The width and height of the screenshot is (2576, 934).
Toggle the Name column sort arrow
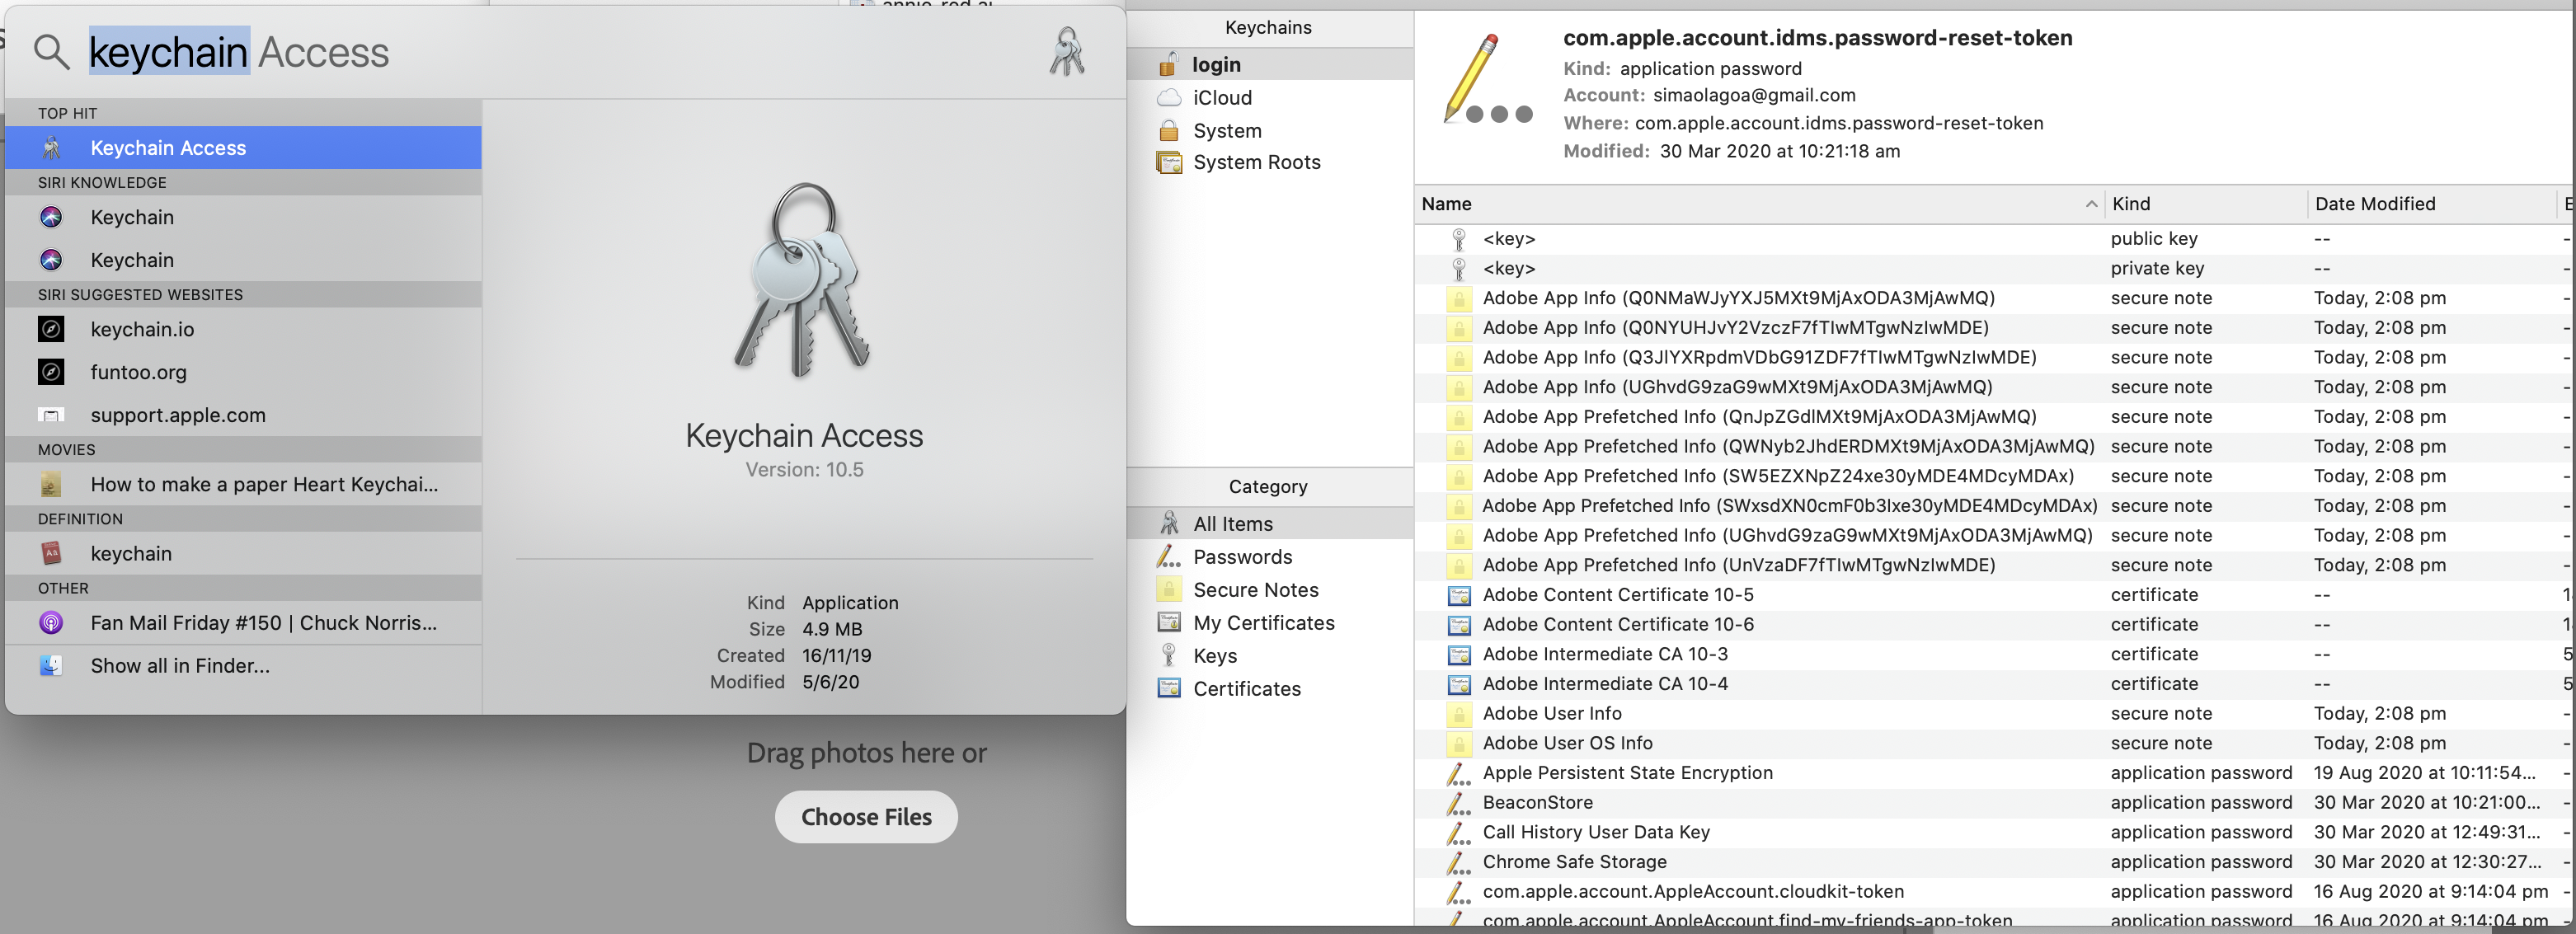pyautogui.click(x=2090, y=204)
